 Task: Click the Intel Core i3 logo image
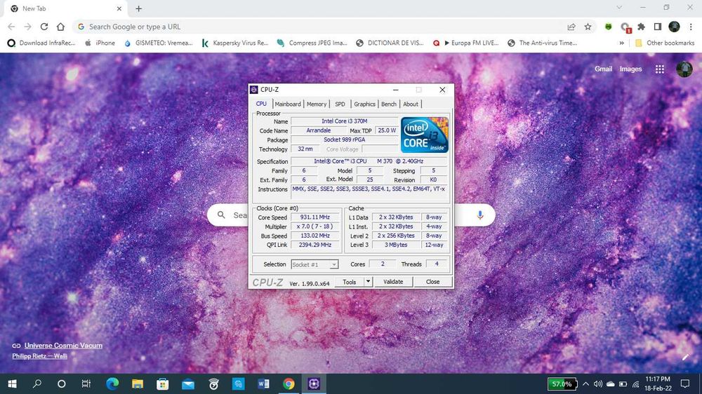click(x=425, y=135)
